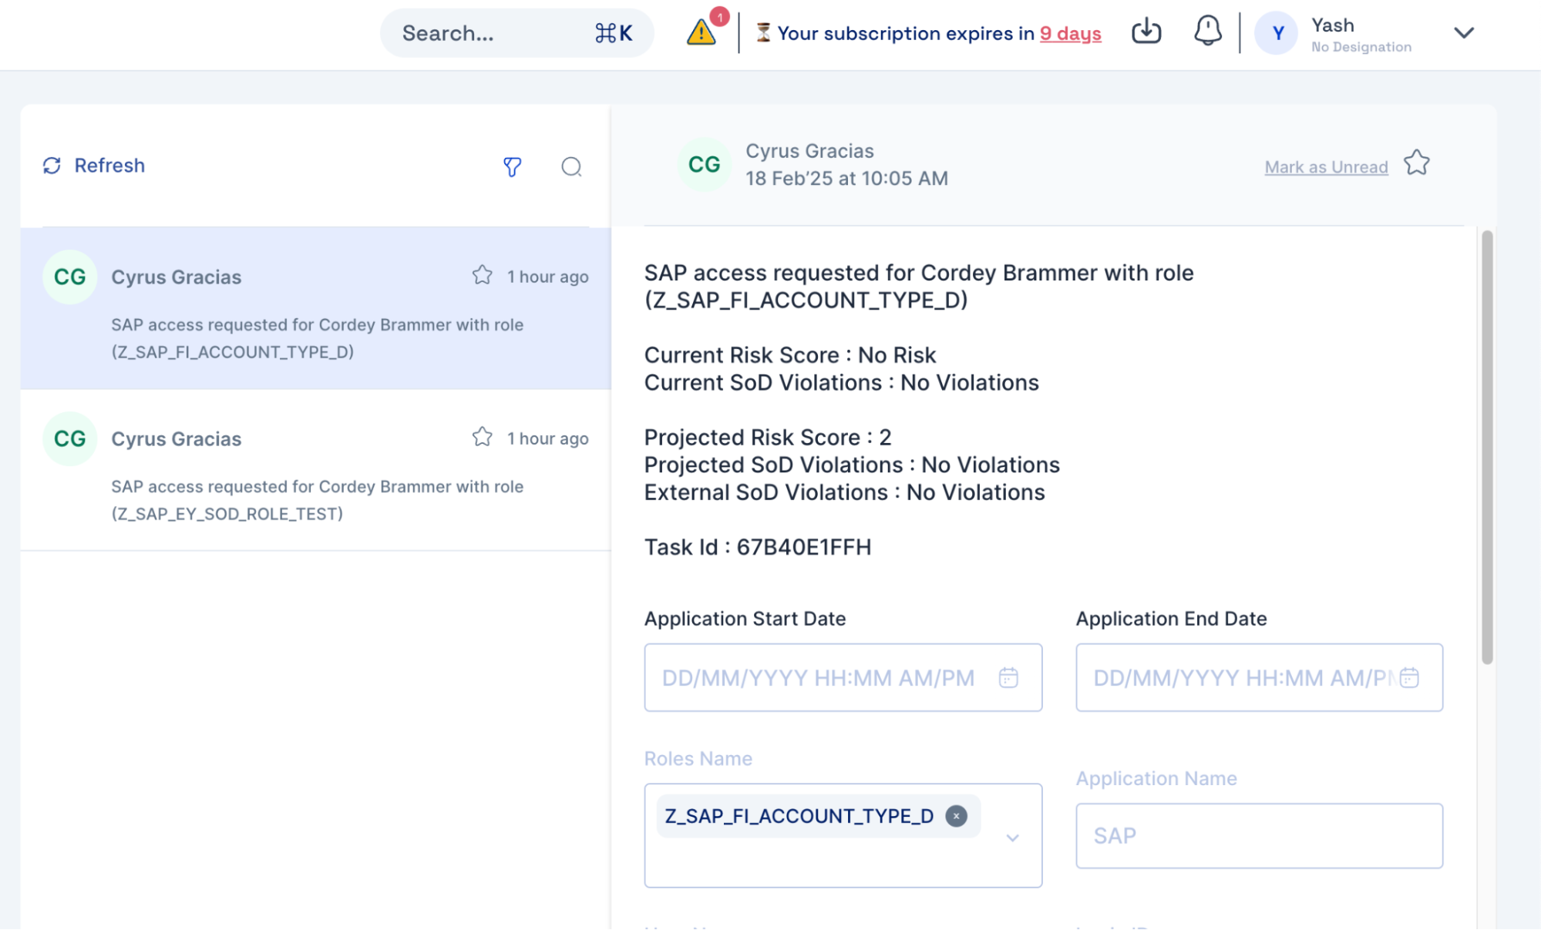1541x930 pixels.
Task: Click the warning alert triangle icon
Action: coord(701,32)
